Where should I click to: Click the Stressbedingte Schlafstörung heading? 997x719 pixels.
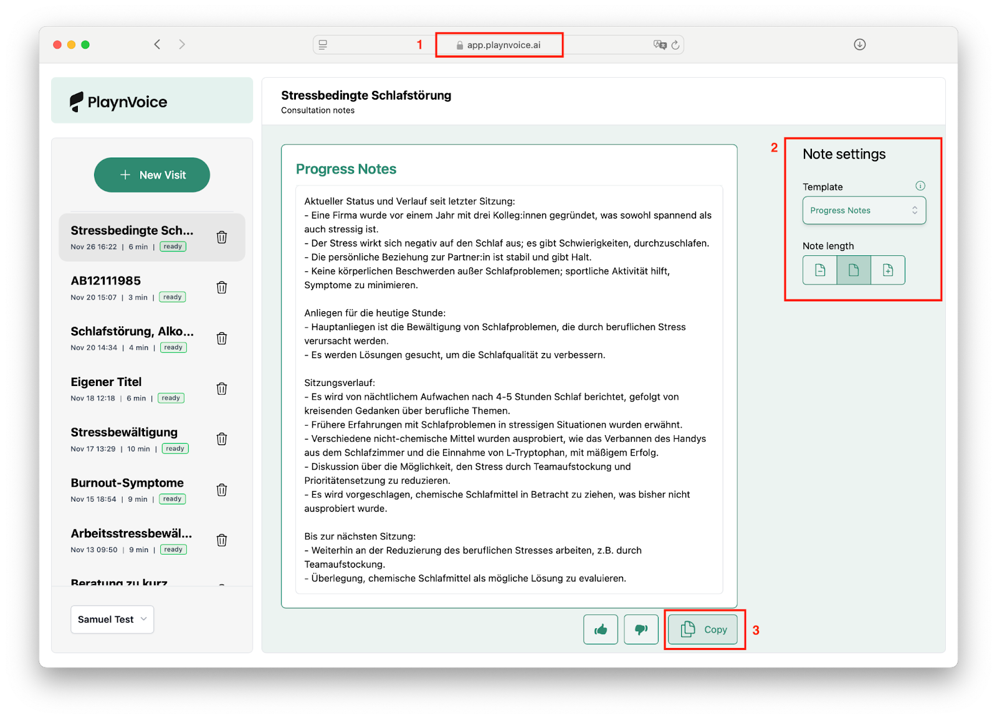tap(366, 95)
